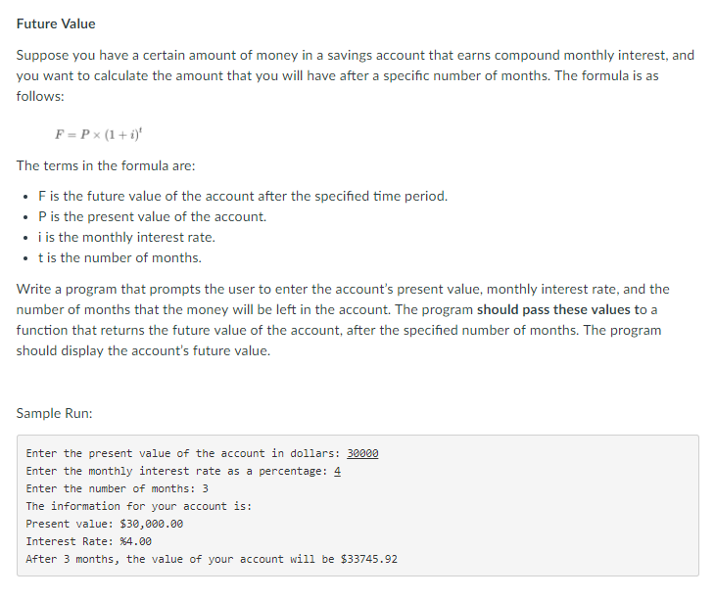Click the underlined 4 interest rate value
The image size is (715, 599).
[337, 471]
